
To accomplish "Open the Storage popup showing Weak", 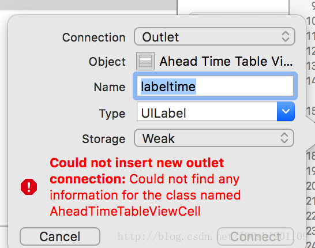I will pos(214,138).
